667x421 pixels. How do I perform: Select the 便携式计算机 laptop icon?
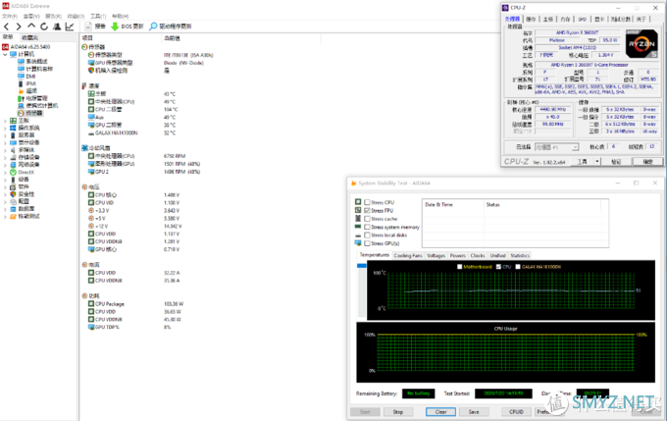pyautogui.click(x=21, y=106)
